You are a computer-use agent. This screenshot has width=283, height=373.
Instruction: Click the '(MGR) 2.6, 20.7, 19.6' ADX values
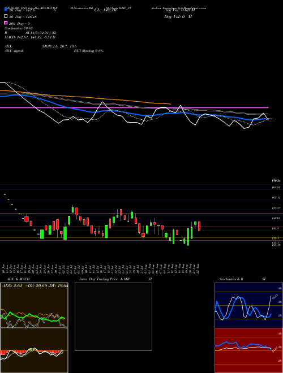click(59, 46)
